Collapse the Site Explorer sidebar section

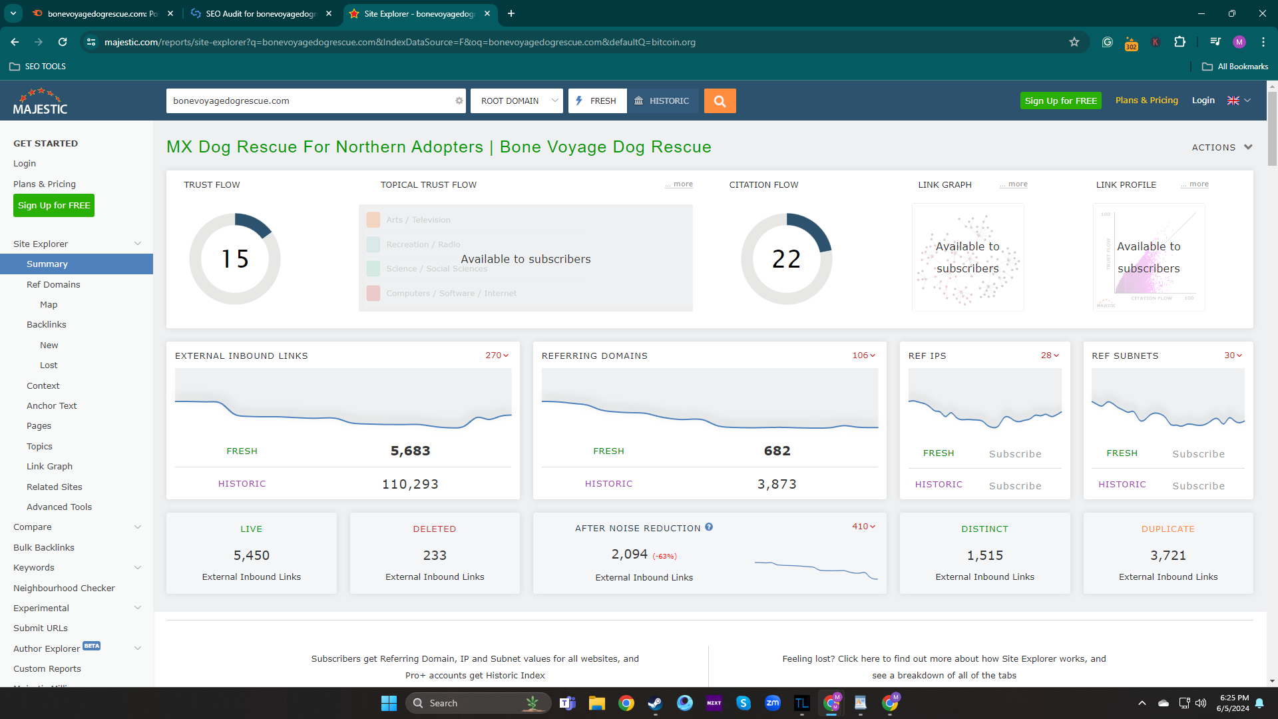[x=138, y=244]
